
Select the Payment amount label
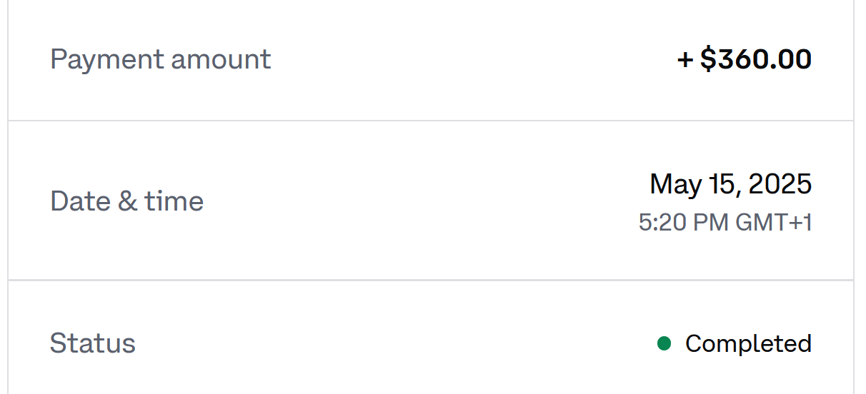(x=160, y=59)
